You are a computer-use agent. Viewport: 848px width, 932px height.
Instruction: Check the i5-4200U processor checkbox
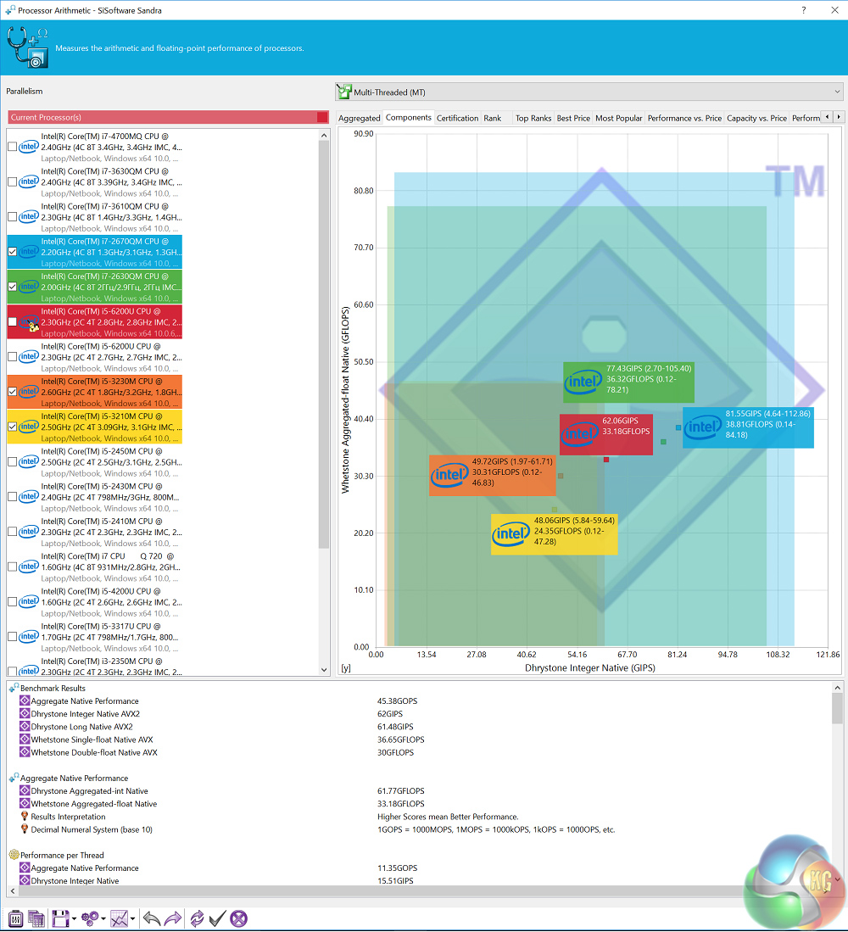coord(13,601)
